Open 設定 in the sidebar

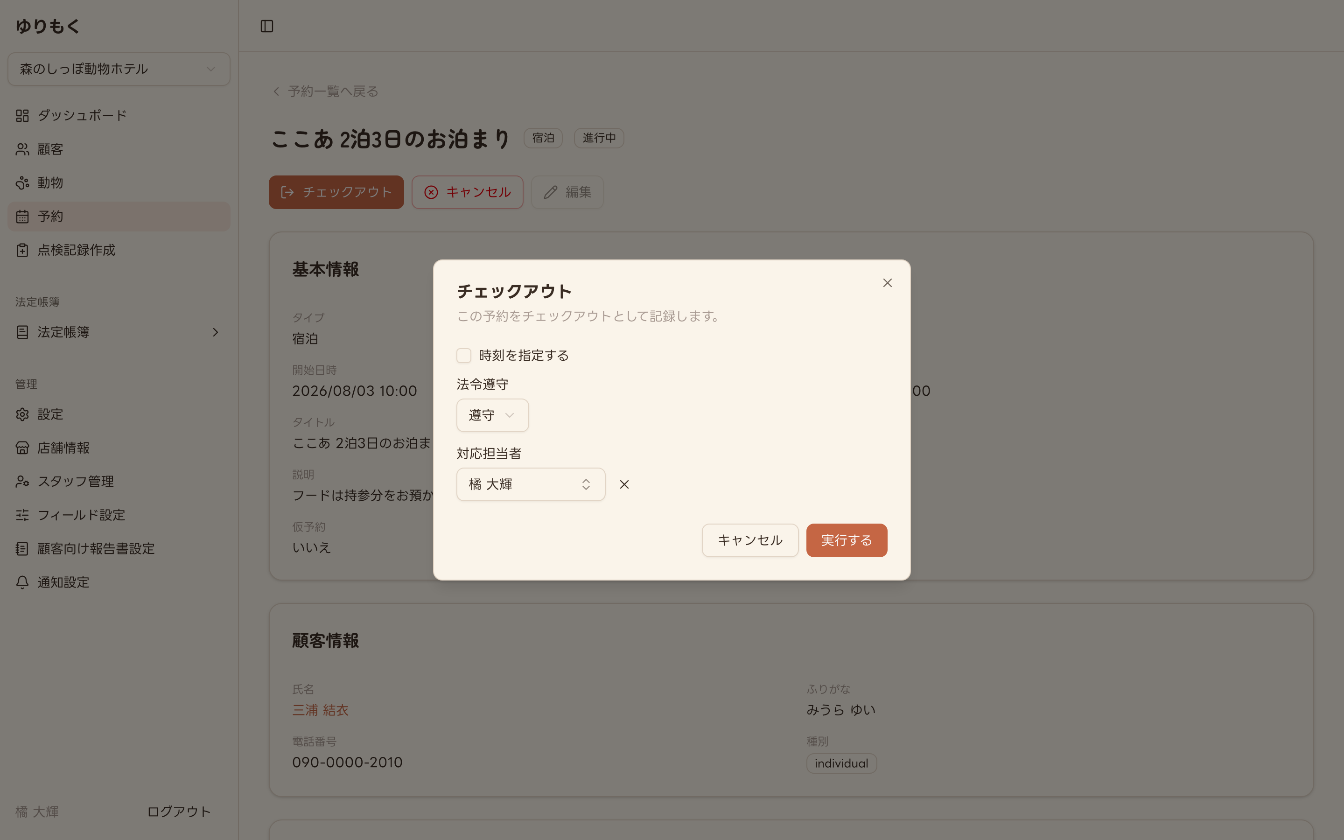coord(119,414)
